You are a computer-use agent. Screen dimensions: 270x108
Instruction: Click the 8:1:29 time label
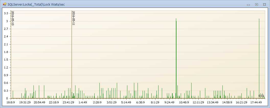(155, 102)
